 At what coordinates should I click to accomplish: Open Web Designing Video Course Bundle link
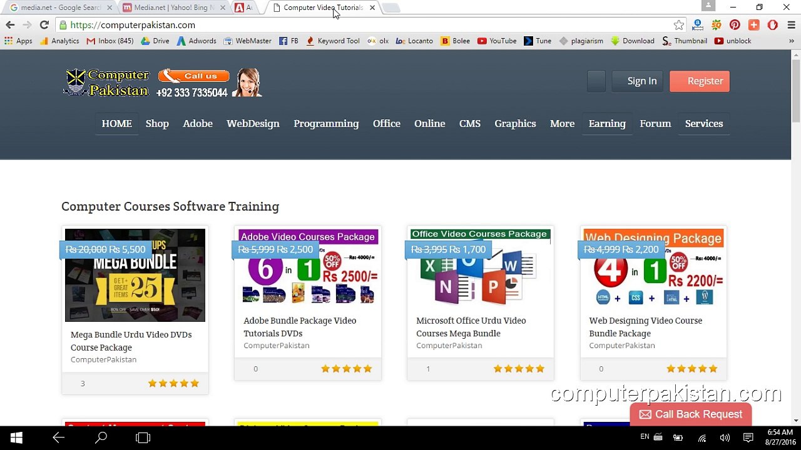click(x=646, y=327)
